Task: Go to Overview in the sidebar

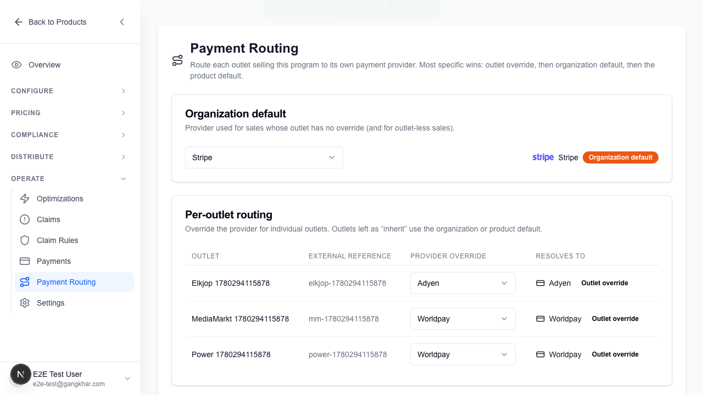Action: 70,65
